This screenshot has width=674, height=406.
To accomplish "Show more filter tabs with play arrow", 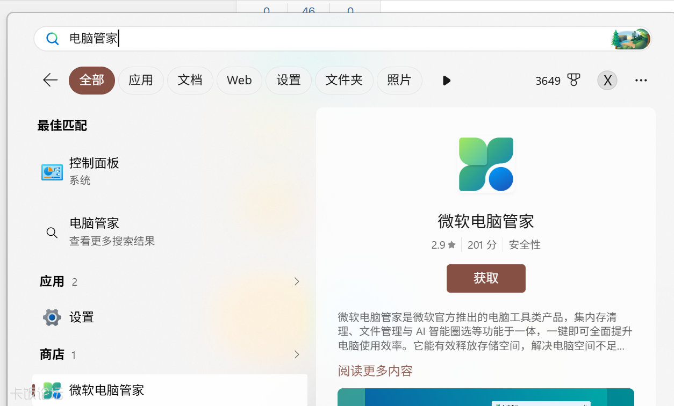I will [x=446, y=81].
